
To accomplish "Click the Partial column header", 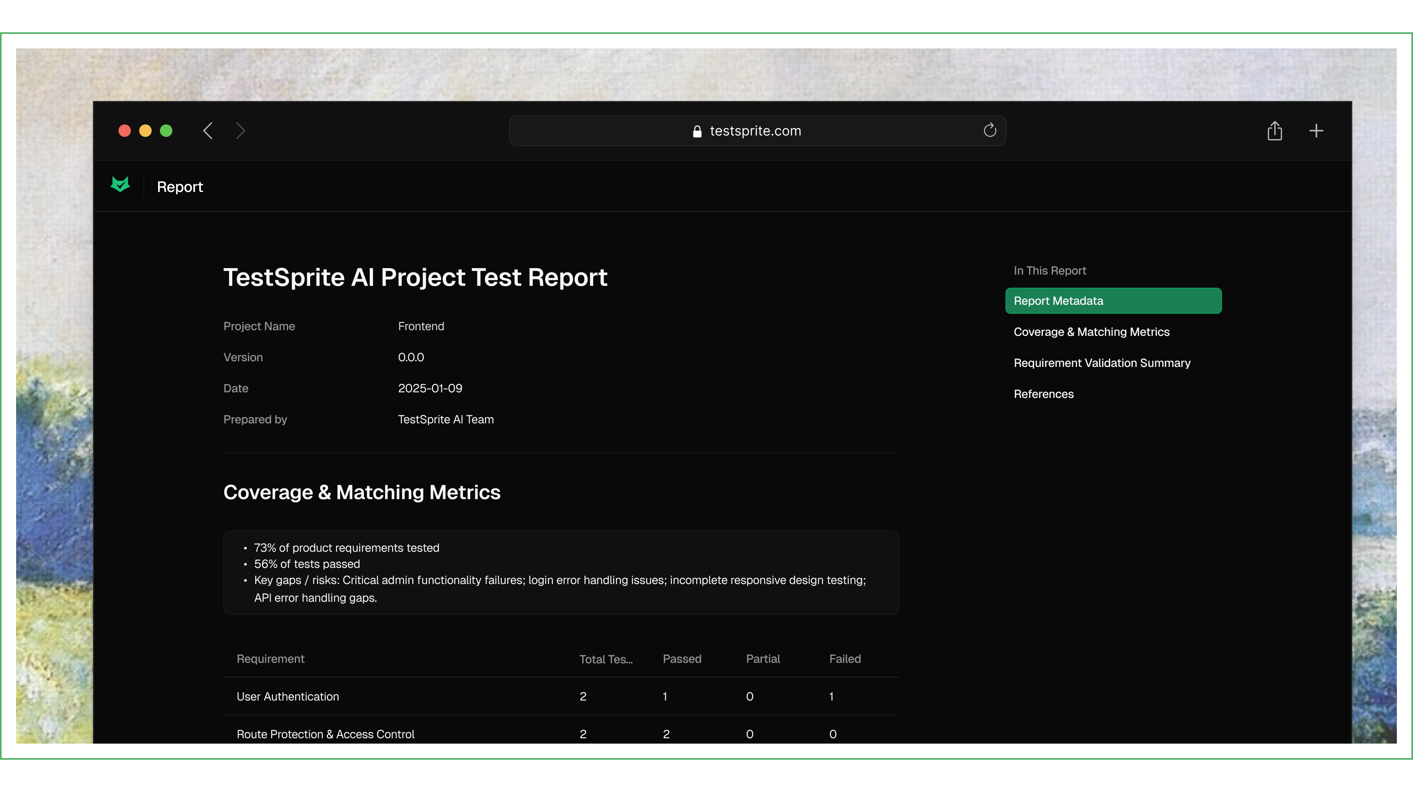I will coord(763,659).
